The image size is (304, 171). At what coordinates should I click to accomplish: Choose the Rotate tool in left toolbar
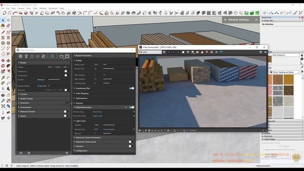(3, 66)
